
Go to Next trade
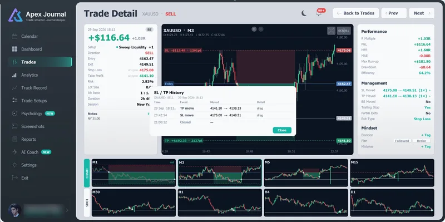[x=422, y=13]
